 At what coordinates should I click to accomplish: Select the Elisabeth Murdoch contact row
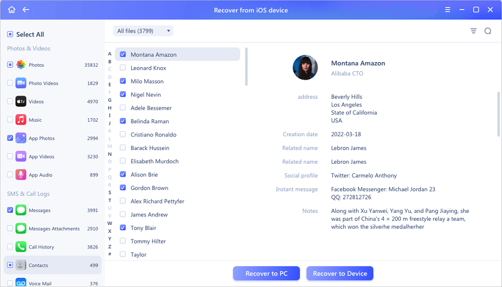click(x=177, y=161)
